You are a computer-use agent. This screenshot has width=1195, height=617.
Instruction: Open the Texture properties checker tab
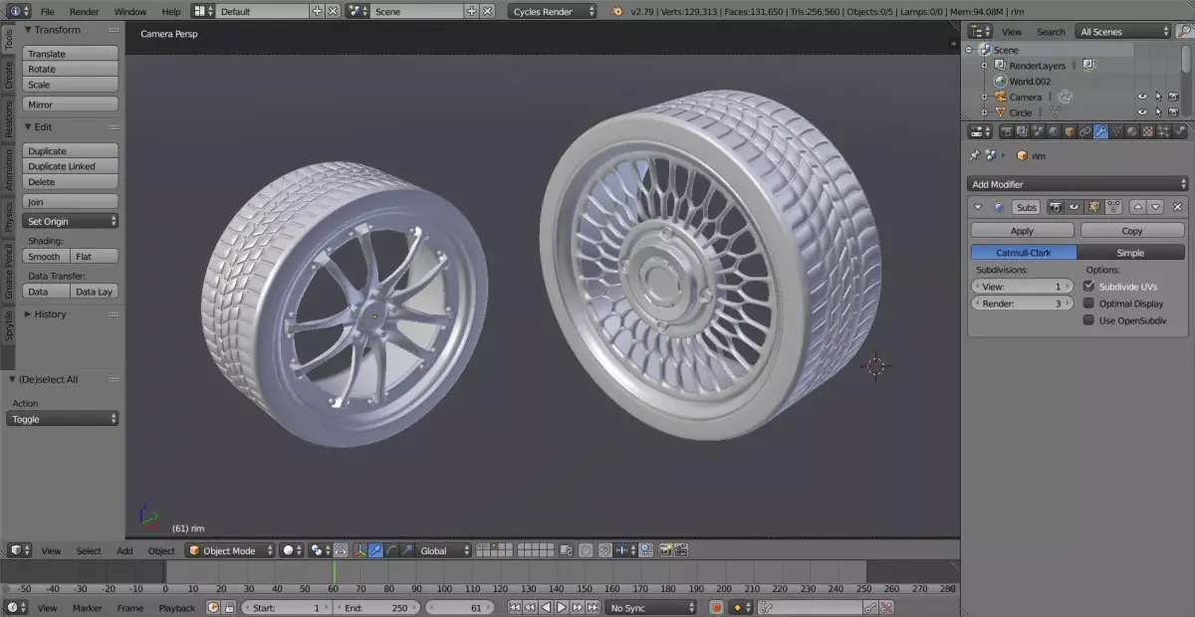point(1147,131)
